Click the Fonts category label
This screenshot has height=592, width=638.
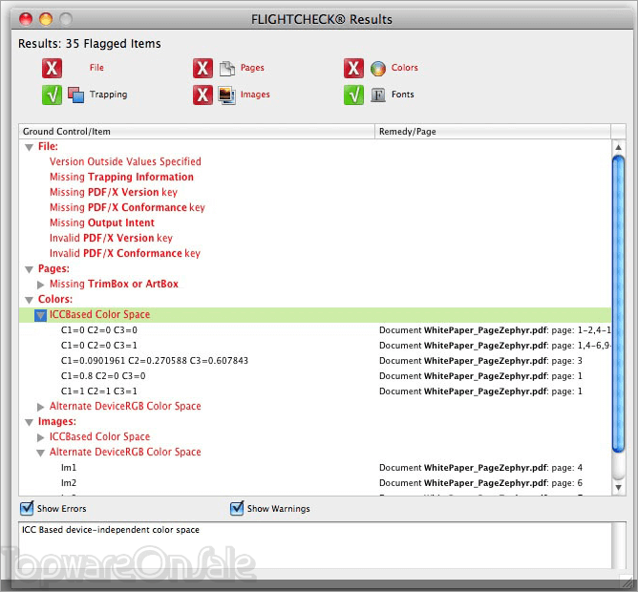(403, 95)
